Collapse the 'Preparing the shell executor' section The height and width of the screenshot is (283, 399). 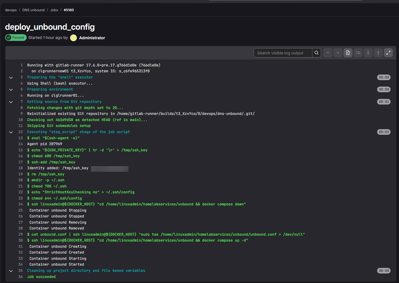tap(11, 77)
